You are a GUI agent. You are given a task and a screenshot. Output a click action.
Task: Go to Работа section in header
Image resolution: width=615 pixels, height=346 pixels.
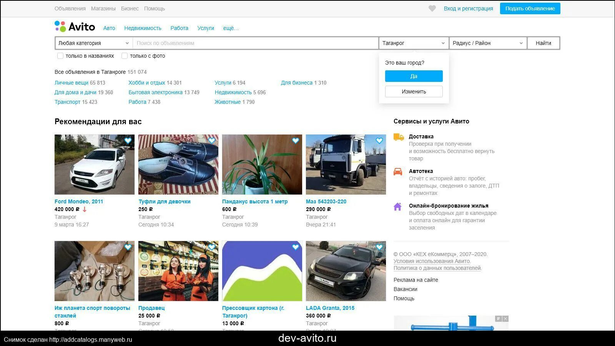180,28
